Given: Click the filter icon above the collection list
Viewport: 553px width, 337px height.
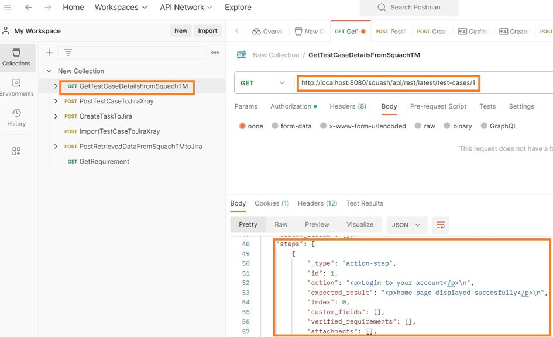Looking at the screenshot, I should point(70,53).
